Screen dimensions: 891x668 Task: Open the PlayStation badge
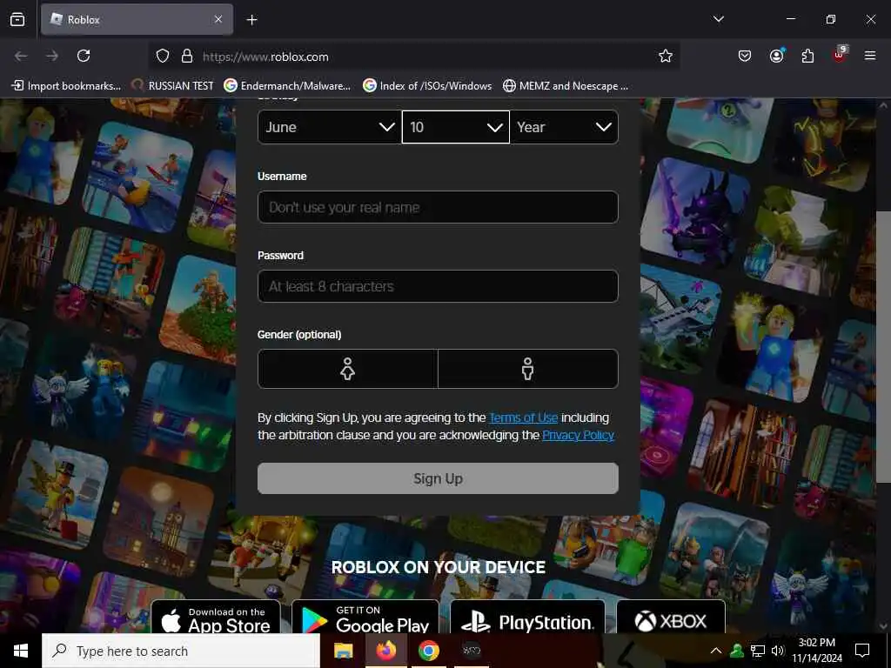pyautogui.click(x=528, y=618)
